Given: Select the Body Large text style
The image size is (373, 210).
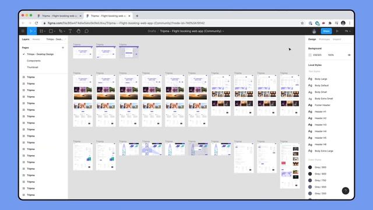Looking at the screenshot, I should (321, 79).
